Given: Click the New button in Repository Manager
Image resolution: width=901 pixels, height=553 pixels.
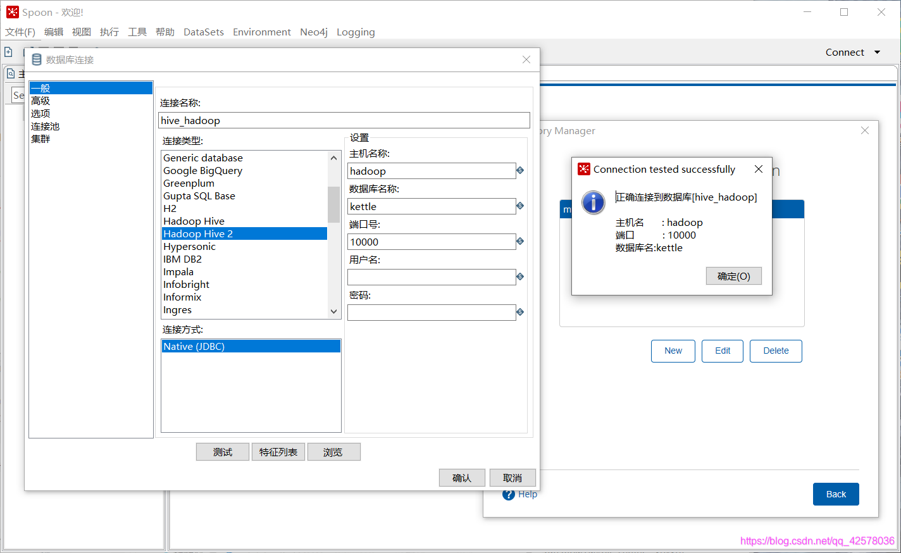Looking at the screenshot, I should click(x=673, y=351).
